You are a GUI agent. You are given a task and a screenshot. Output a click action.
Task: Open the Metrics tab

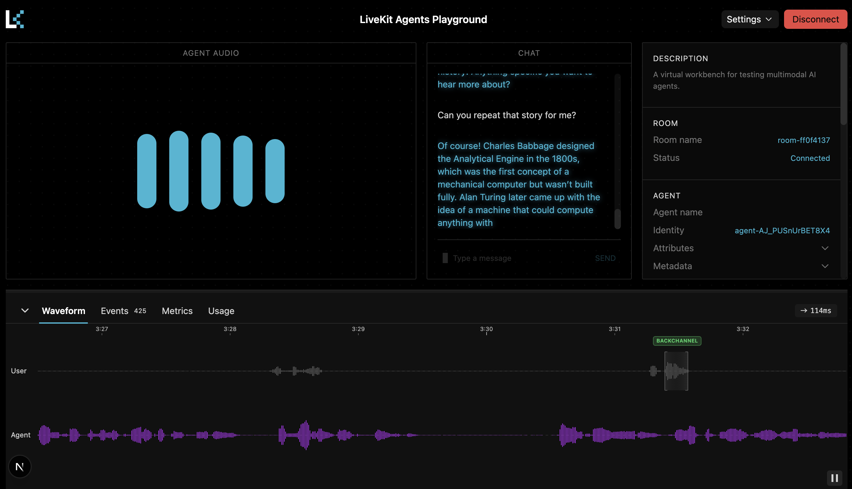(177, 311)
